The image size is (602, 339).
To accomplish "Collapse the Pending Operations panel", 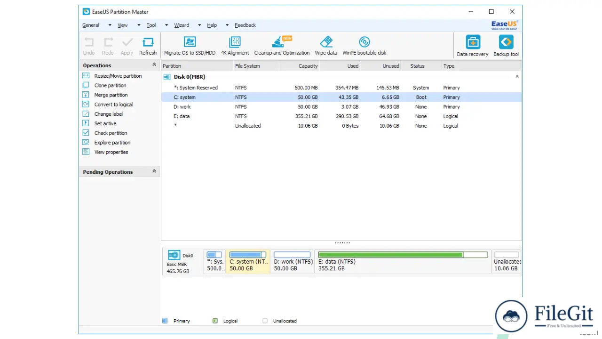I will point(154,171).
